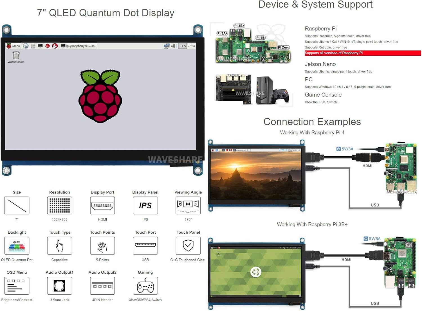The image size is (422, 311).
Task: Click the 'Device & System Support' title
Action: 315,4
